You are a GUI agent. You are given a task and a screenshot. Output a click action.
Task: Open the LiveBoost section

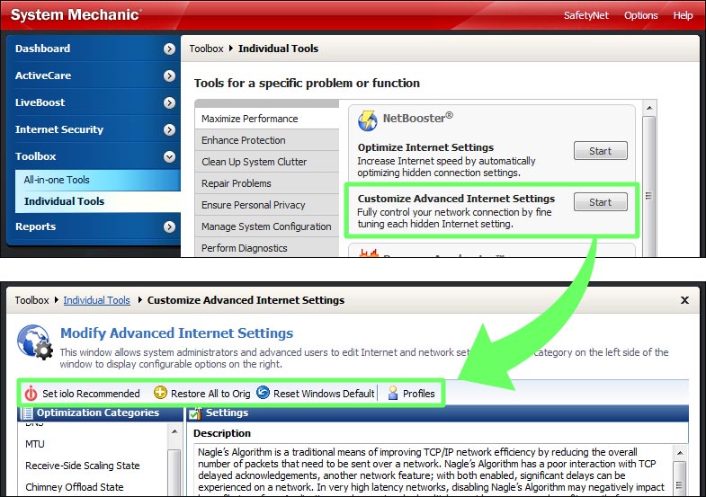(40, 102)
